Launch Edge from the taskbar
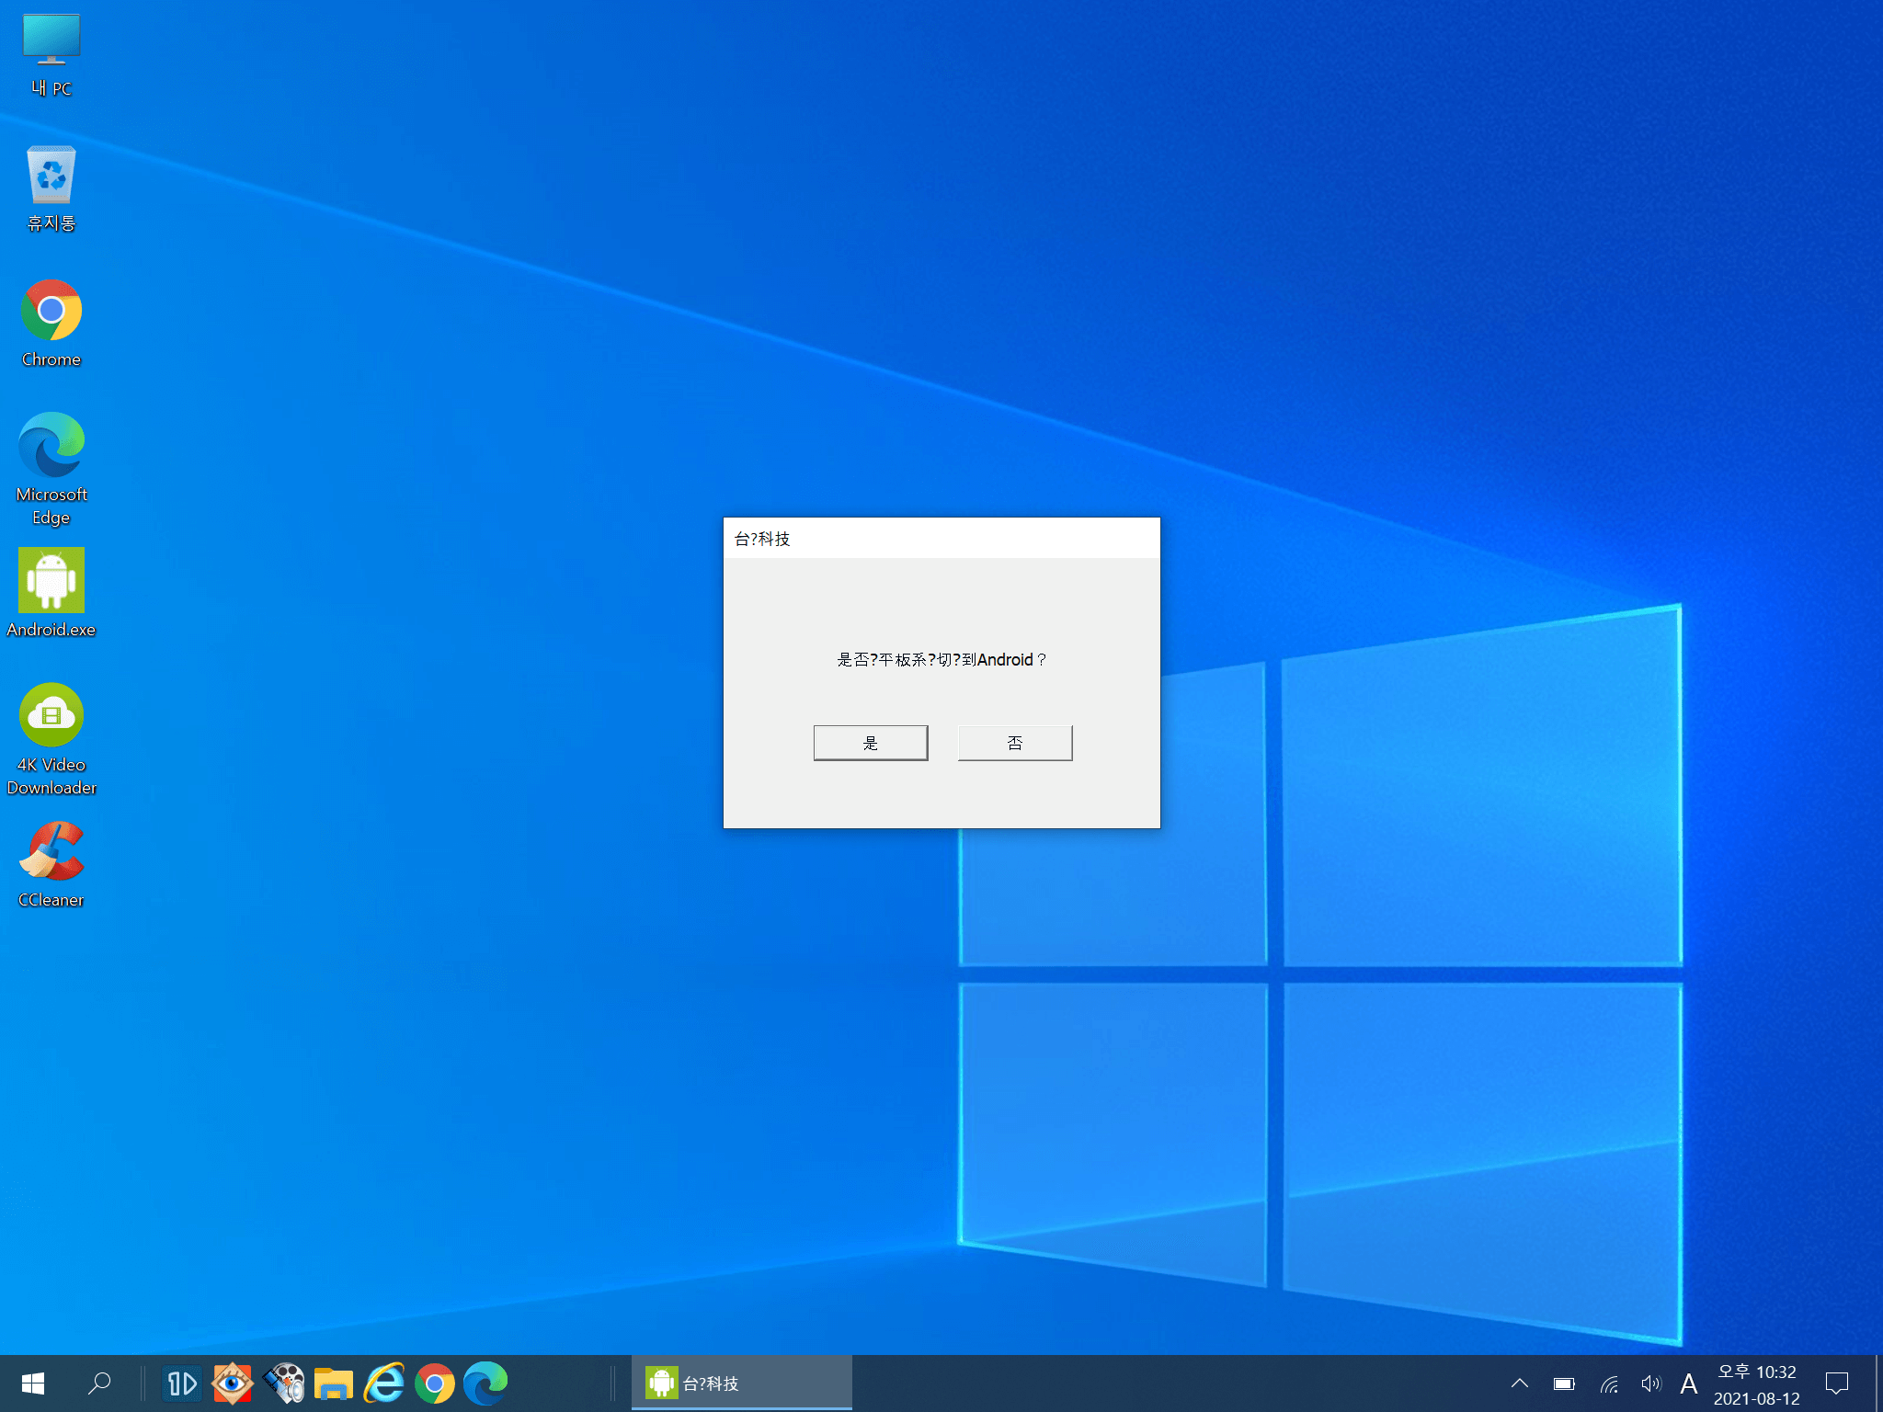Image resolution: width=1883 pixels, height=1412 pixels. point(485,1384)
